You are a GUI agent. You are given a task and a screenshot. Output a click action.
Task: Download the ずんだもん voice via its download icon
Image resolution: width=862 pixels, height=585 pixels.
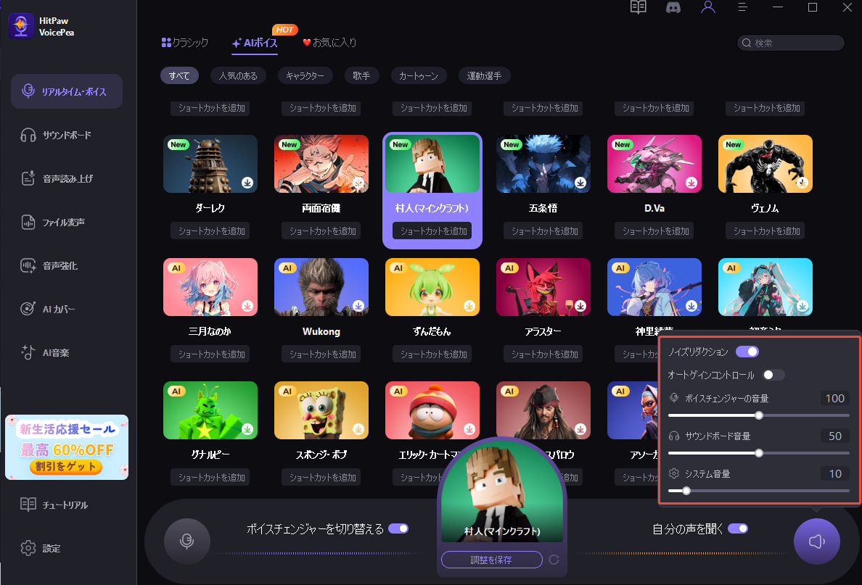click(469, 306)
